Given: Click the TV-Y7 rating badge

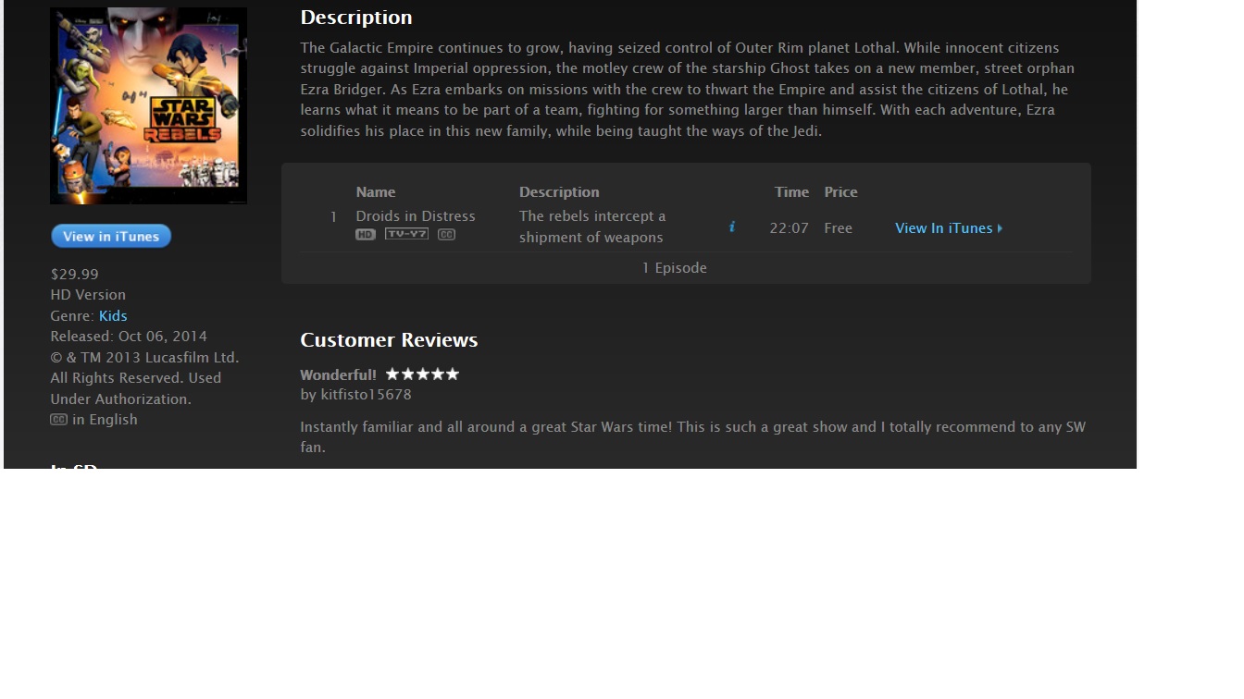Looking at the screenshot, I should point(407,234).
